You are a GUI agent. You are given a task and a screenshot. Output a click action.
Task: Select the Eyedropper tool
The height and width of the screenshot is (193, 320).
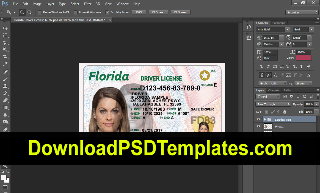click(x=5, y=64)
